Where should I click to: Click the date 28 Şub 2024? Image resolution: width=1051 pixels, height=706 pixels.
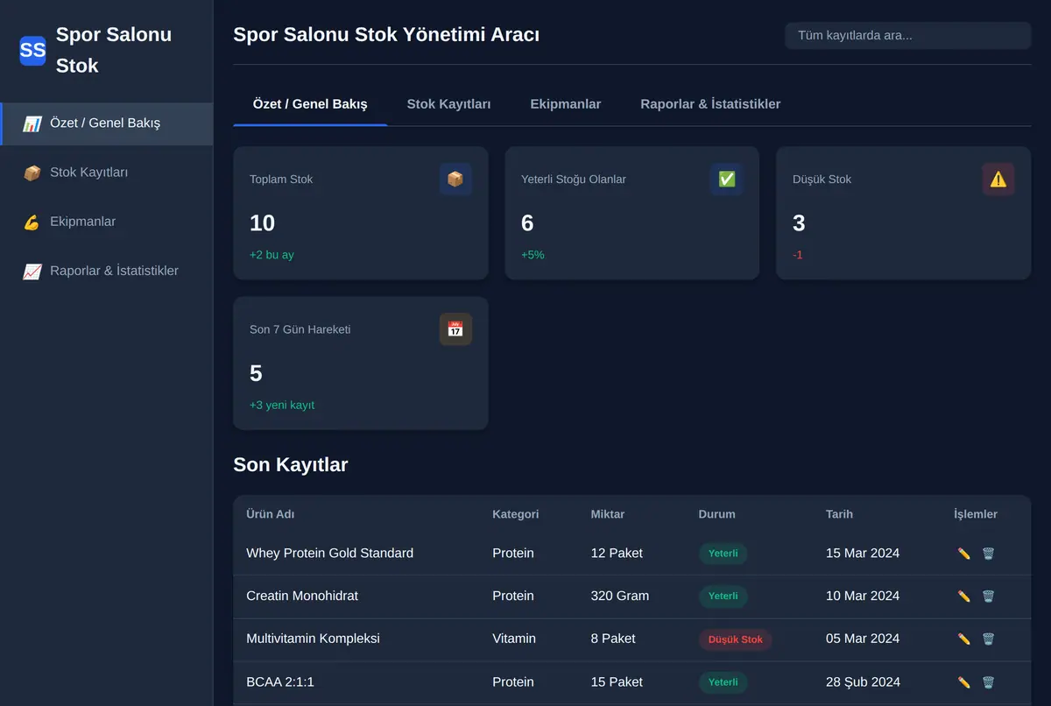(x=863, y=682)
